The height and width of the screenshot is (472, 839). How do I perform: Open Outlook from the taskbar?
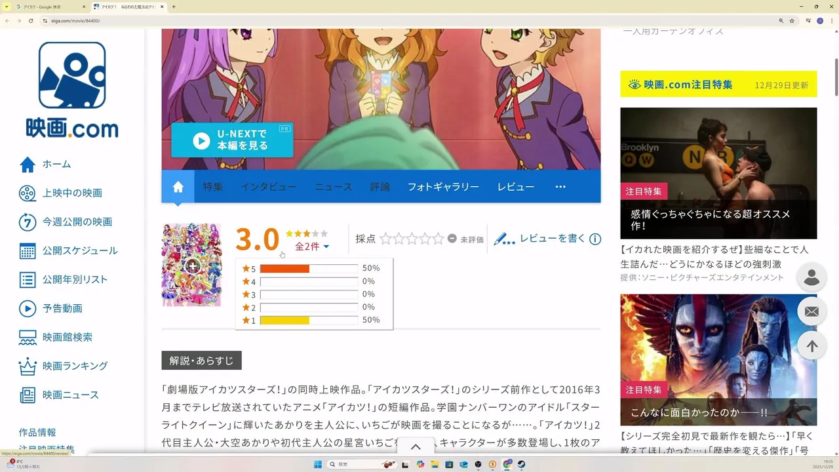463,464
